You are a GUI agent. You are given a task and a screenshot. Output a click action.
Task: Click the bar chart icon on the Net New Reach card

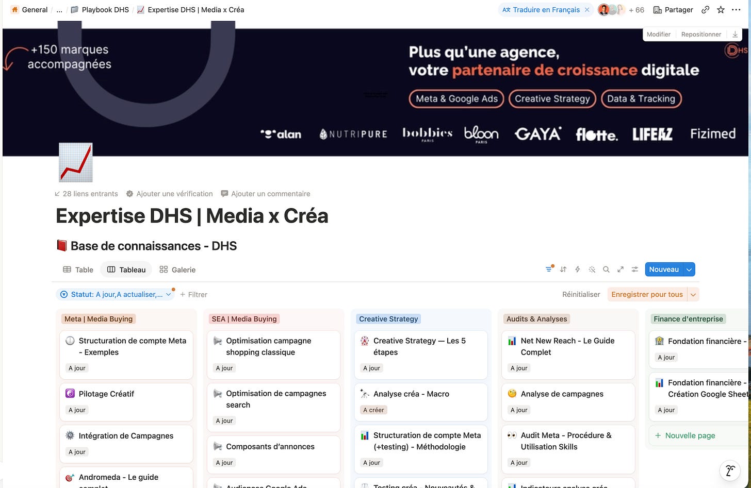tap(512, 341)
